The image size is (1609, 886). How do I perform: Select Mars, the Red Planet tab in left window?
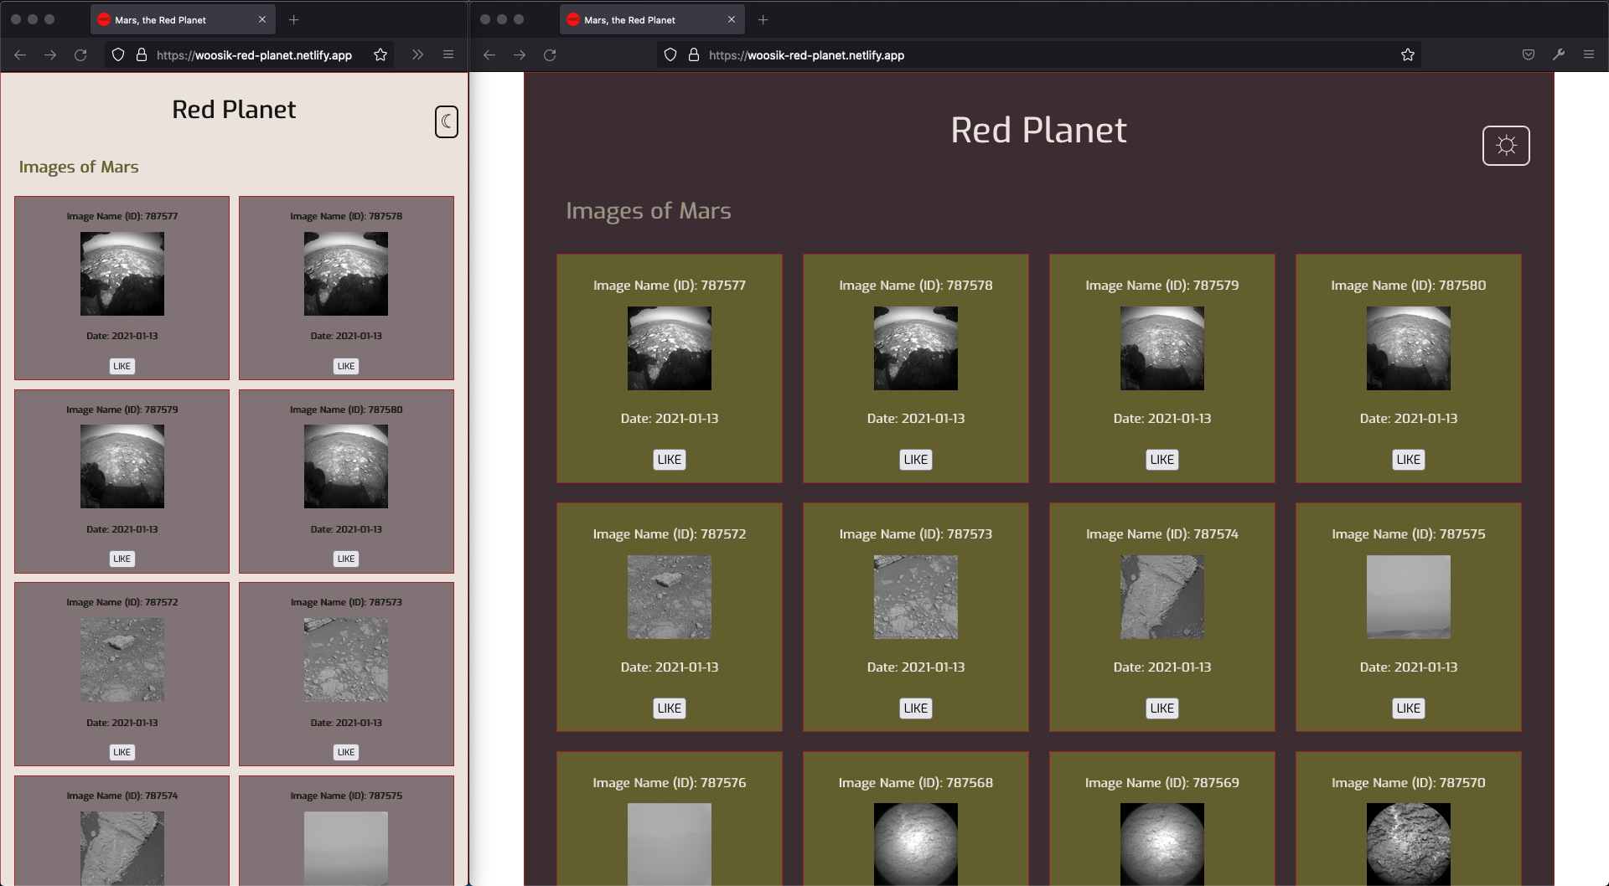[x=183, y=20]
